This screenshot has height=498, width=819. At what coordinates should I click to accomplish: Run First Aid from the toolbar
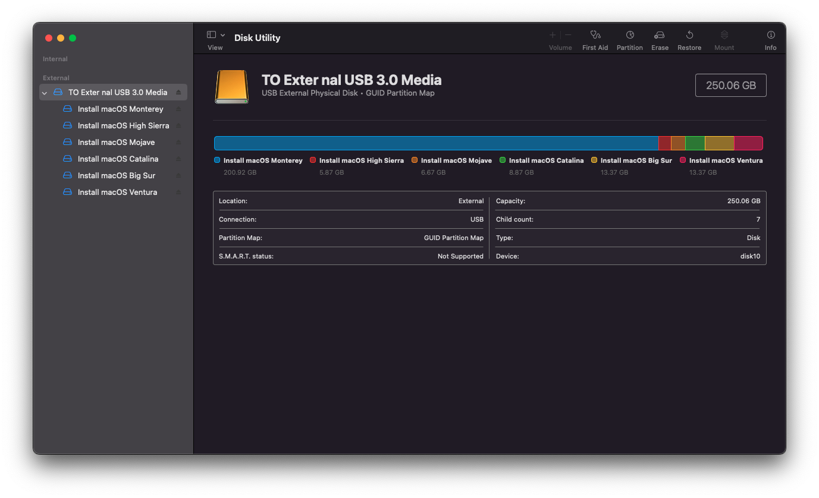[x=595, y=35]
